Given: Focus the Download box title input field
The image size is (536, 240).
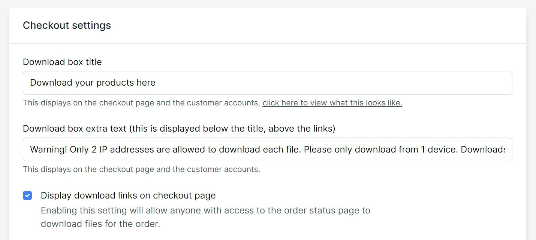Looking at the screenshot, I should (x=267, y=83).
